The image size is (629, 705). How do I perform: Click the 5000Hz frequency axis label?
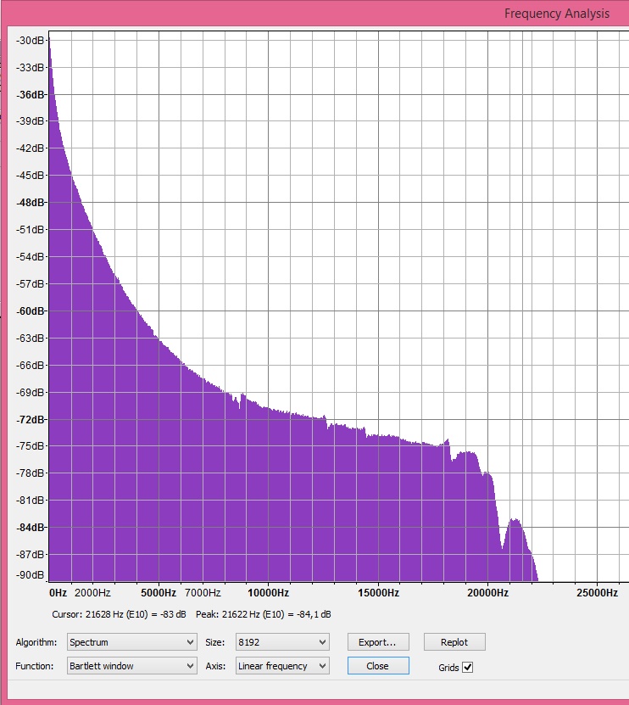coord(159,593)
